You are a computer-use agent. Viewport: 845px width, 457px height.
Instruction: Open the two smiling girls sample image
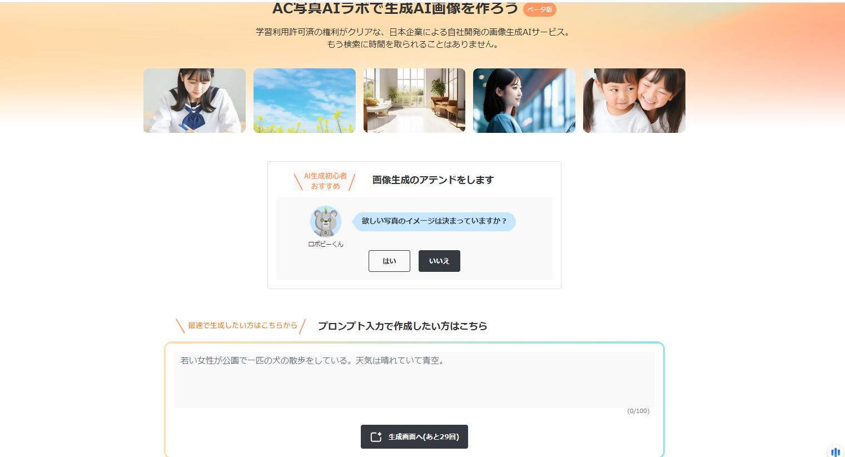click(x=634, y=101)
